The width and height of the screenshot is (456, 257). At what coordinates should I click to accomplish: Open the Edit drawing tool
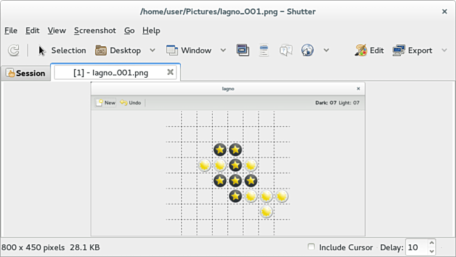pyautogui.click(x=369, y=50)
